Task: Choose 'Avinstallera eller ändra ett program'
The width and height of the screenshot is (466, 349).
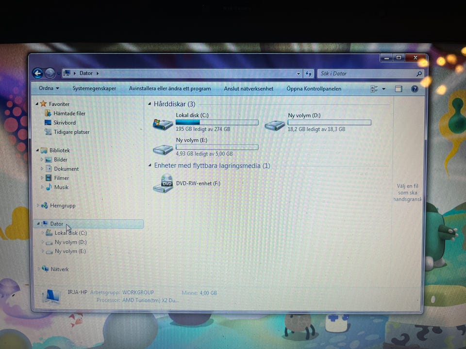Action: pos(170,88)
